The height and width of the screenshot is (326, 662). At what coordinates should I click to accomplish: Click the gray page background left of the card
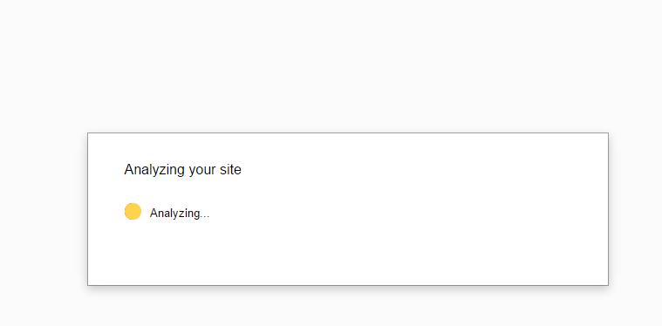coord(42,209)
